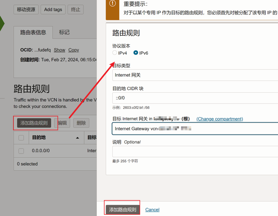Viewport: 278px width, 216px height.
Task: Switch to the 路由表信息 tab
Action: [33, 32]
